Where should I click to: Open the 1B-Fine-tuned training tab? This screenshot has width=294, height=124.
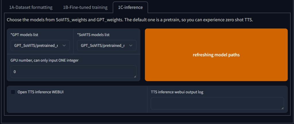(x=85, y=7)
